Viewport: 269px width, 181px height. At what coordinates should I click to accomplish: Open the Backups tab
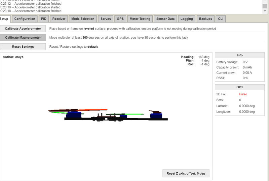point(205,19)
